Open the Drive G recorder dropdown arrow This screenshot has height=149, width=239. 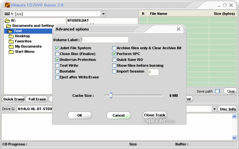(215, 109)
